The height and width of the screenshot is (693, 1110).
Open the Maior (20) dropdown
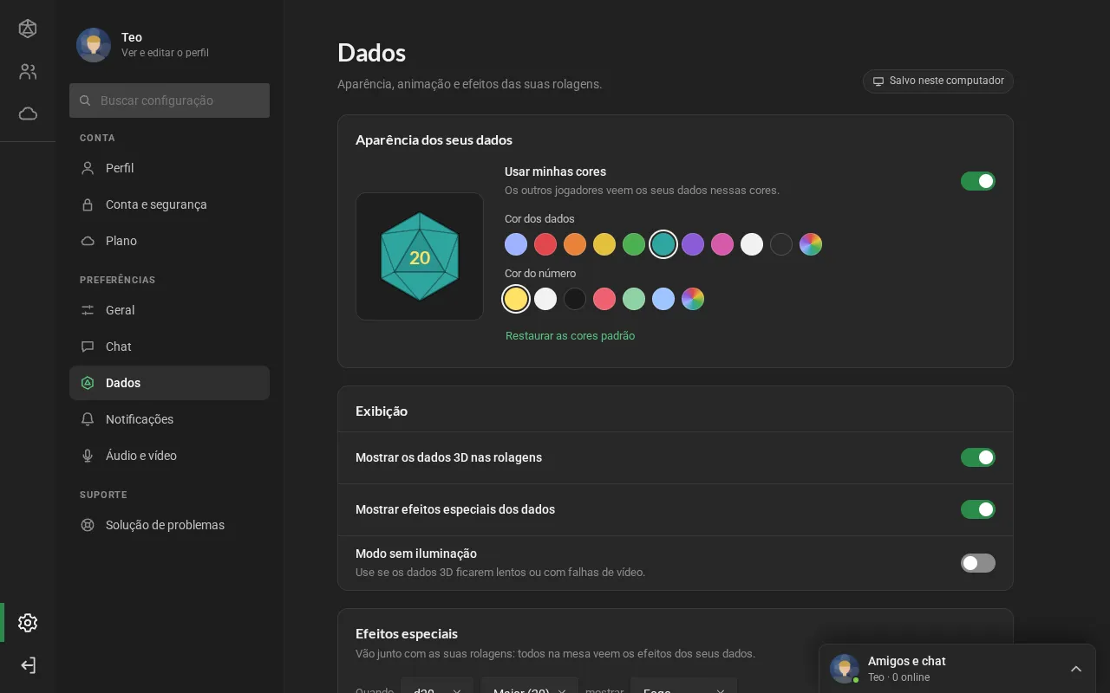(530, 685)
